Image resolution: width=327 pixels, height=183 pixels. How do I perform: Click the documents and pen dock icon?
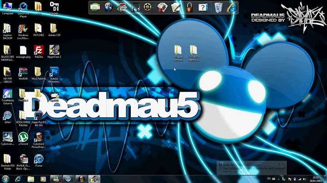[175, 8]
